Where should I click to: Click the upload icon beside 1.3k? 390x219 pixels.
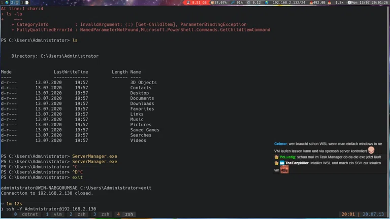(329, 3)
